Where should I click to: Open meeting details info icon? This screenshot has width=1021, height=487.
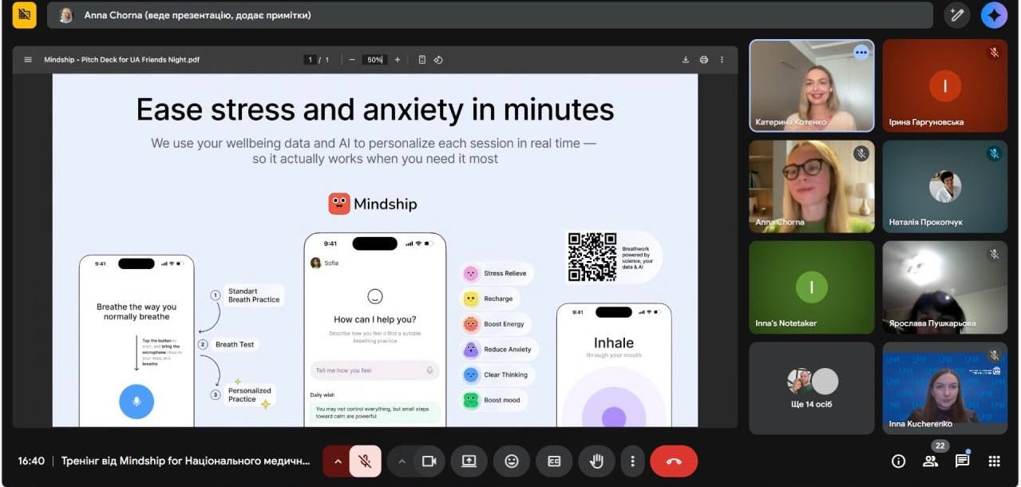(x=898, y=461)
